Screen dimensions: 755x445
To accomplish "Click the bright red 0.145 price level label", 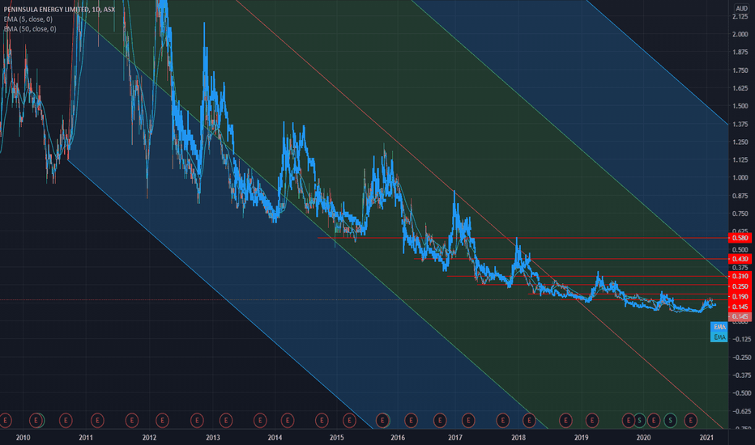I will [x=740, y=307].
